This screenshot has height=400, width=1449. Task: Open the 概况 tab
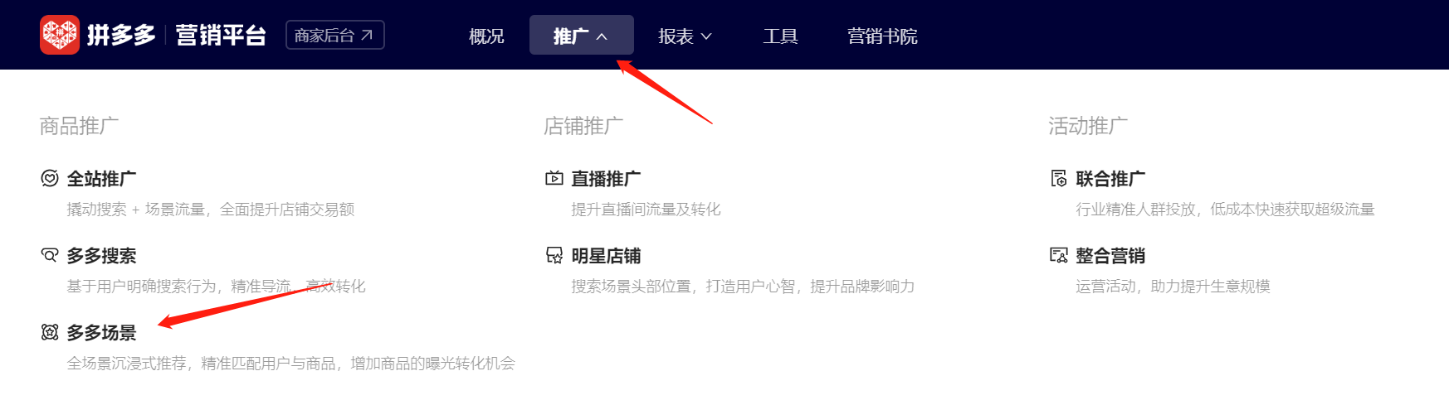coord(486,36)
